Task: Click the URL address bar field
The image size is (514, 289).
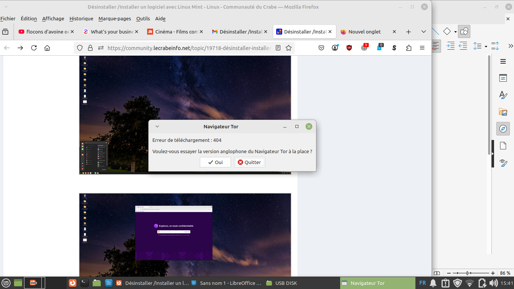Action: [x=189, y=48]
